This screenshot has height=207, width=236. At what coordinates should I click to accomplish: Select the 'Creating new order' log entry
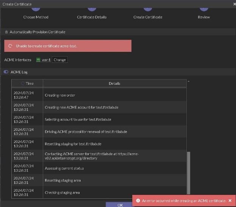(x=99, y=95)
